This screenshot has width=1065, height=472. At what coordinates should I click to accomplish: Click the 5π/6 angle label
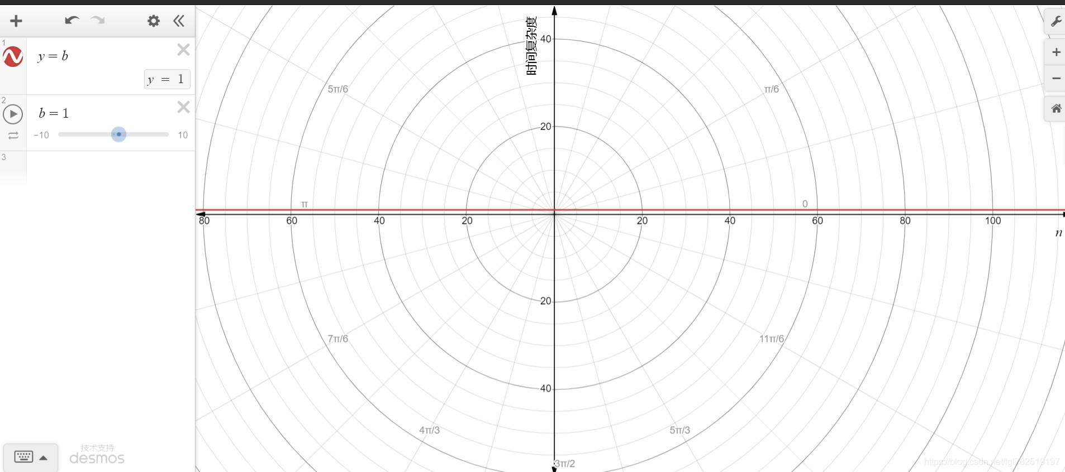tap(338, 89)
